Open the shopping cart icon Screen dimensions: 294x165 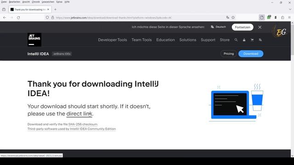pyautogui.click(x=252, y=40)
